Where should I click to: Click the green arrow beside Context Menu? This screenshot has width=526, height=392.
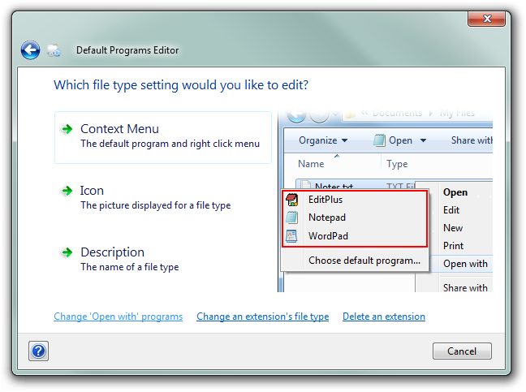click(67, 129)
